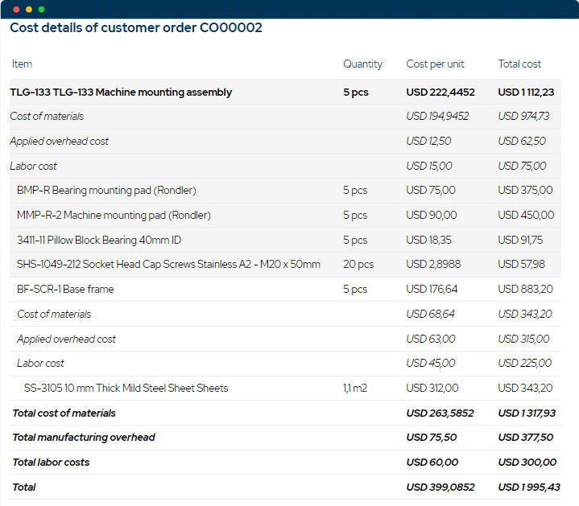Viewport: 579px width, 506px height.
Task: Click the 'Item' column header
Action: pos(22,64)
